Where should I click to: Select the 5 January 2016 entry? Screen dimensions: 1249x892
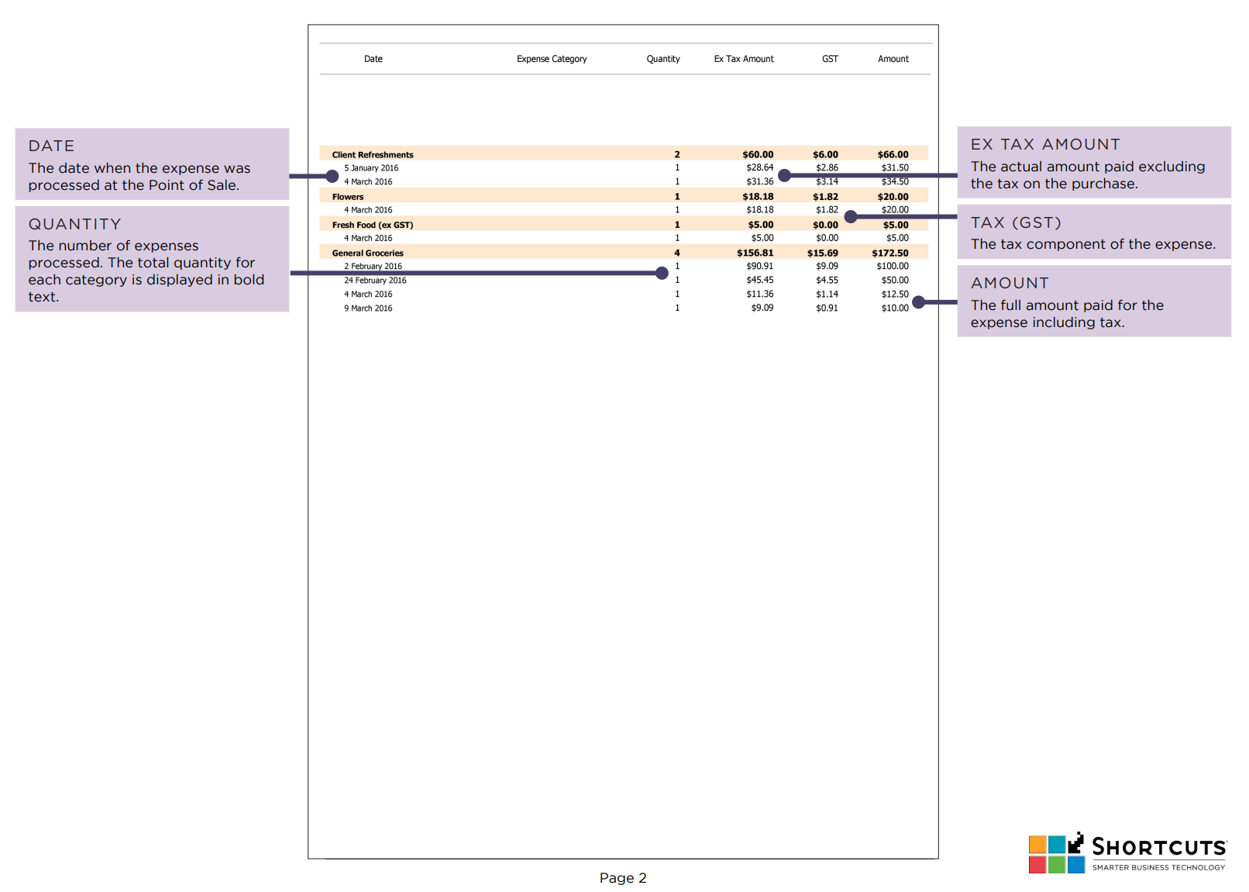point(371,168)
